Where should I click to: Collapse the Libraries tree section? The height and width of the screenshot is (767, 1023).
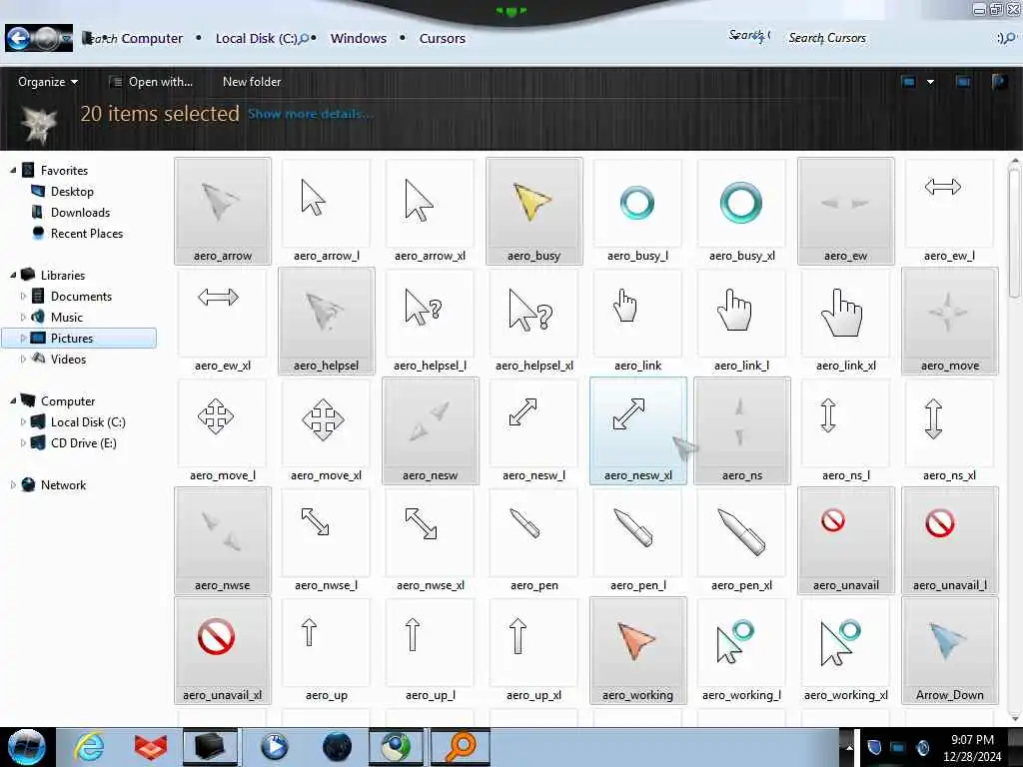13,276
